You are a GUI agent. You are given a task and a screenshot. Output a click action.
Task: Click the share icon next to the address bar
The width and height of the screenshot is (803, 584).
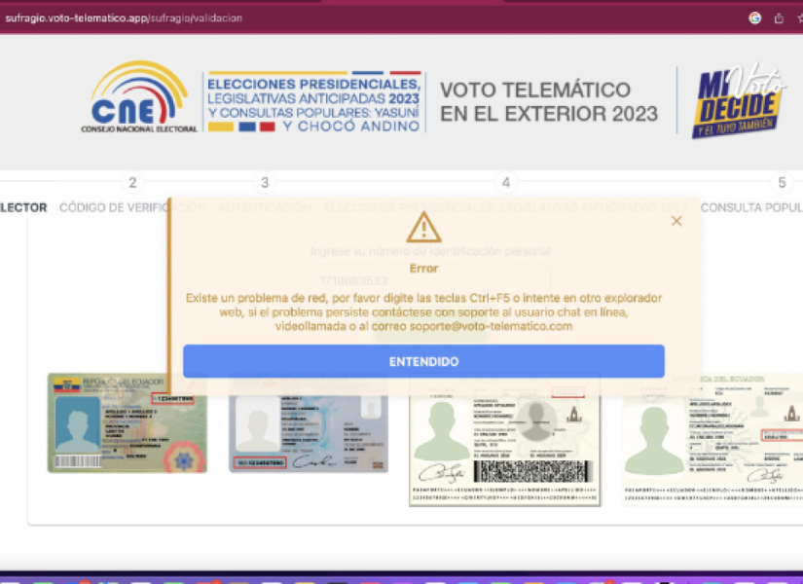point(778,18)
